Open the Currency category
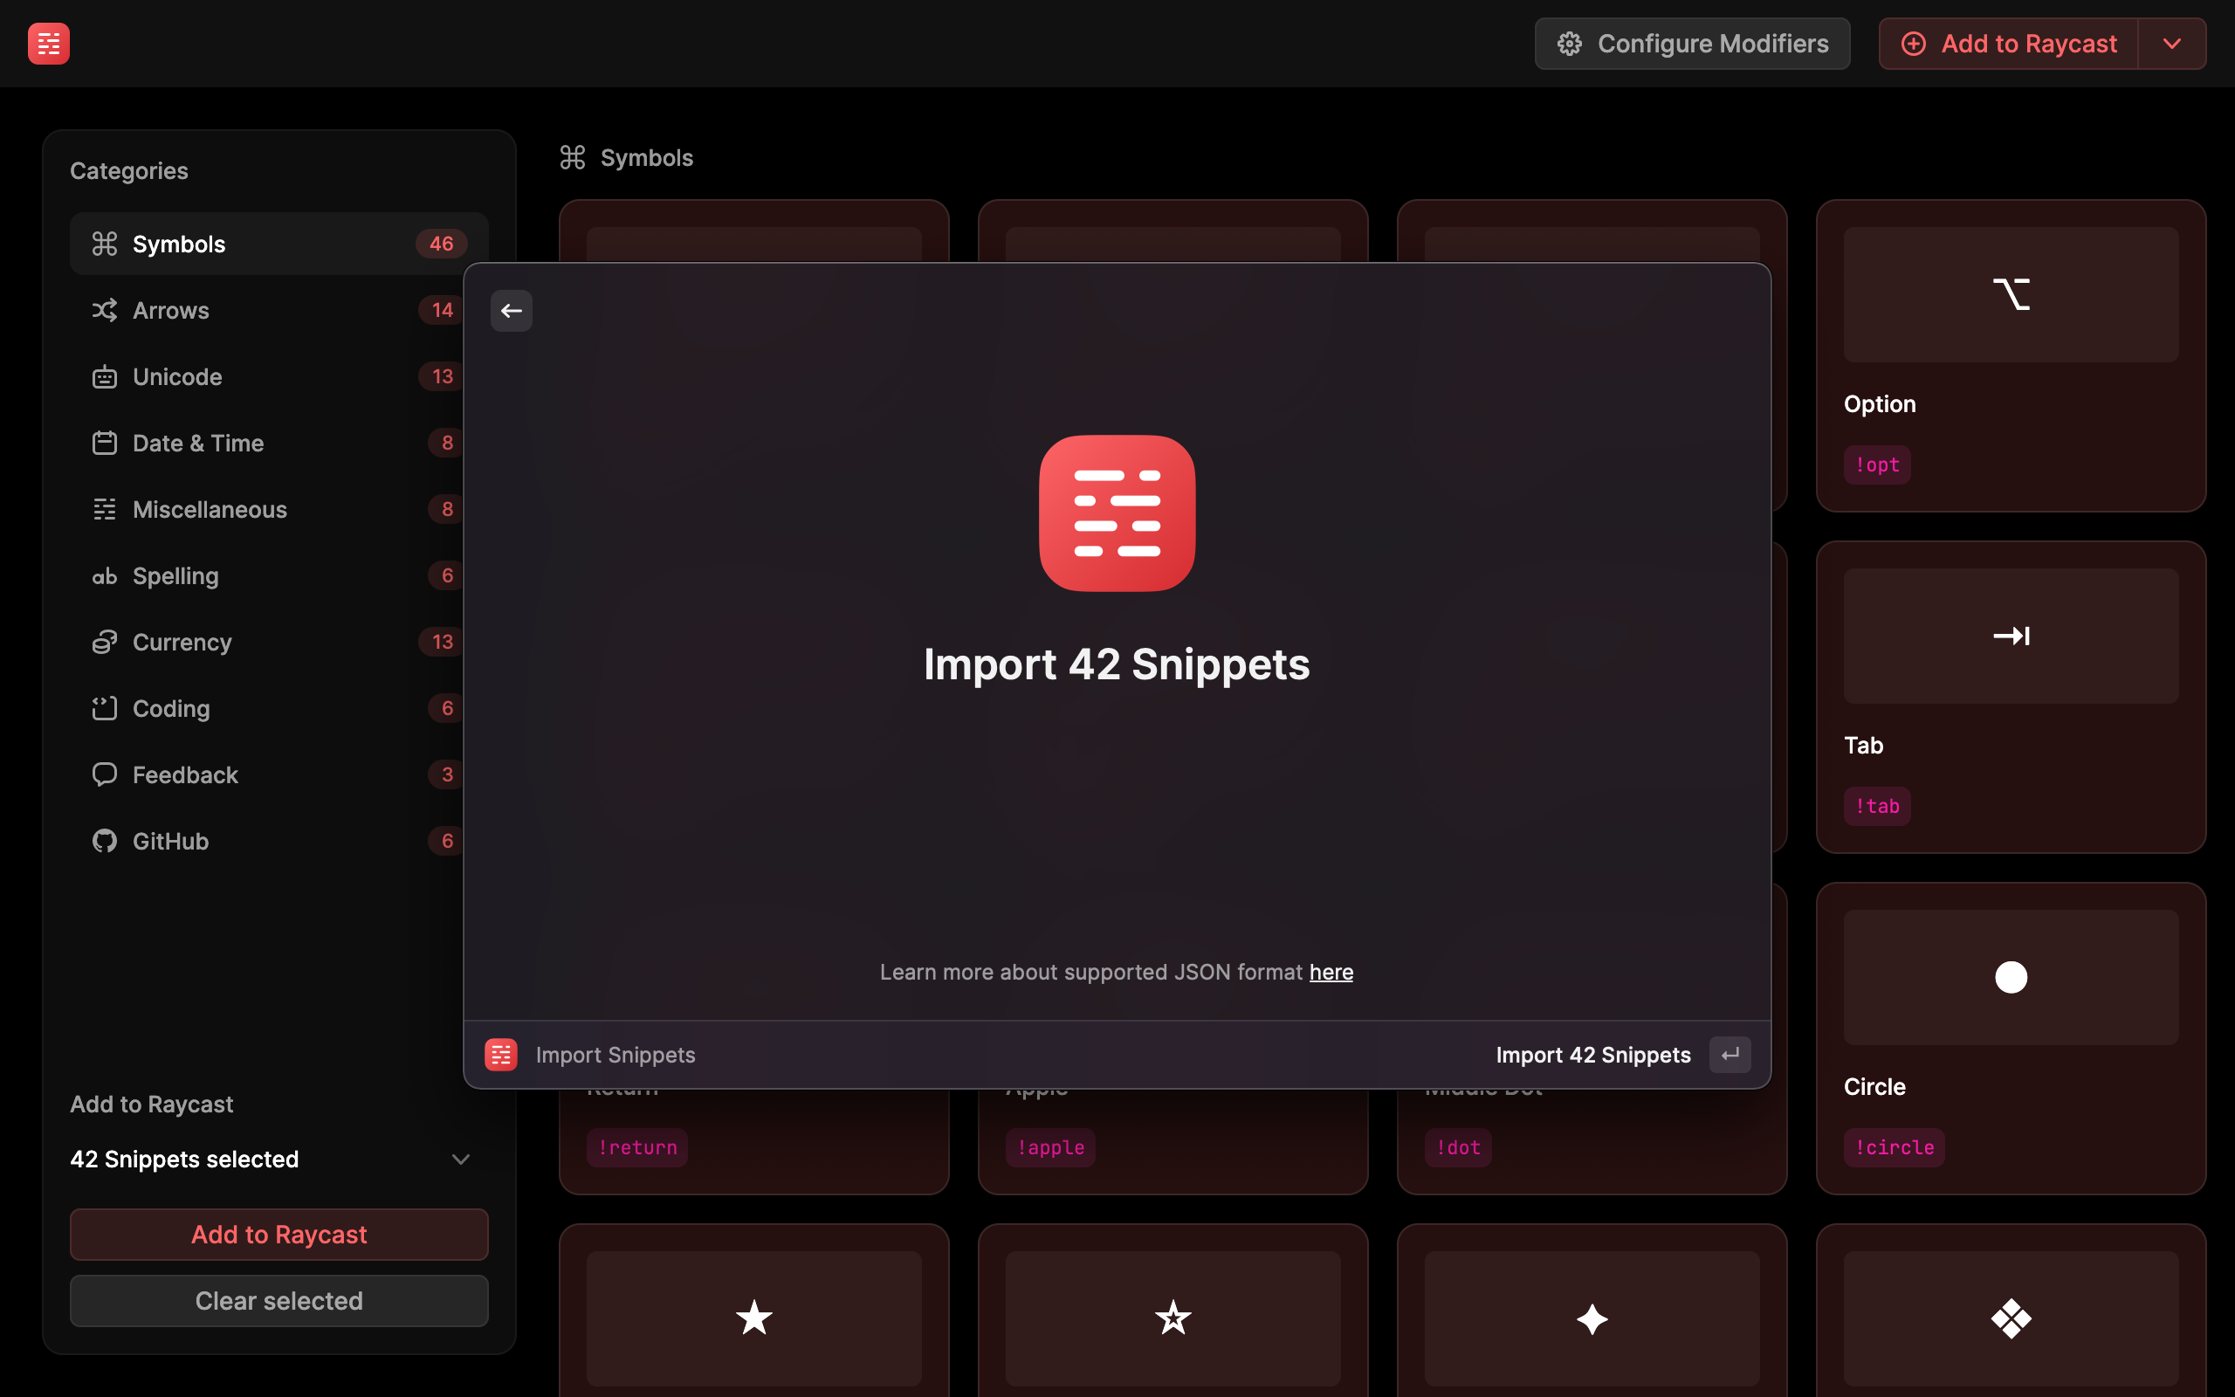The image size is (2235, 1397). 279,642
